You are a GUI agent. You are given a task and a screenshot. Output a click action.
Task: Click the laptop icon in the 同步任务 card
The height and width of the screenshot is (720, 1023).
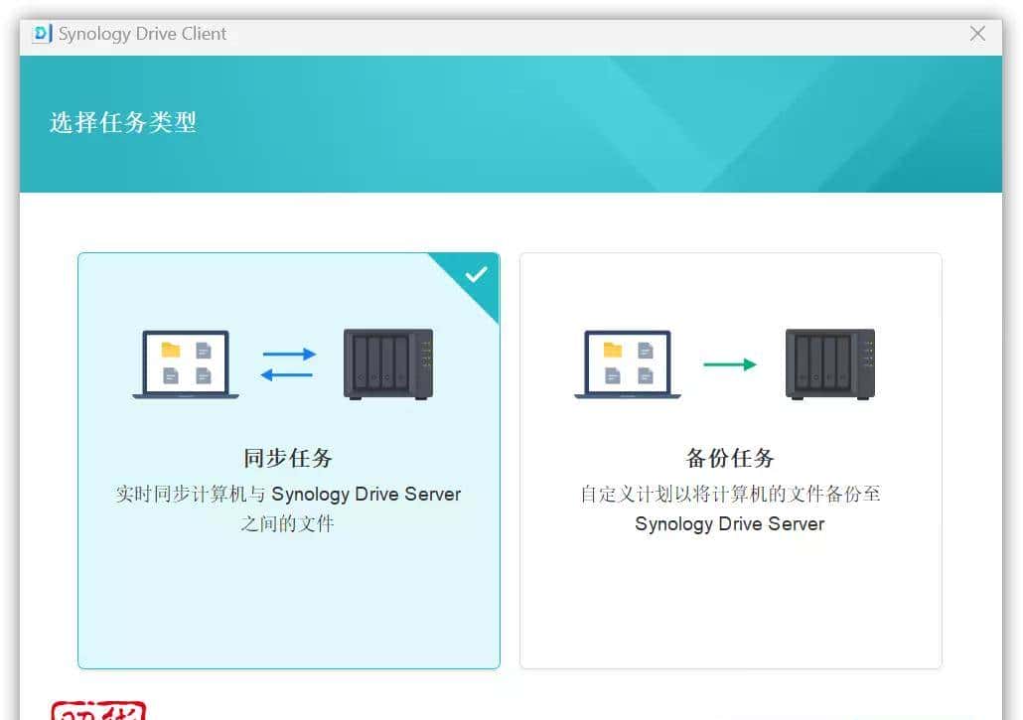pyautogui.click(x=186, y=364)
